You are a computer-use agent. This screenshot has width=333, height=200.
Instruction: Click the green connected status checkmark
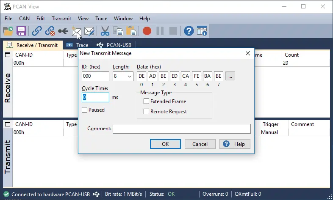coord(6,194)
